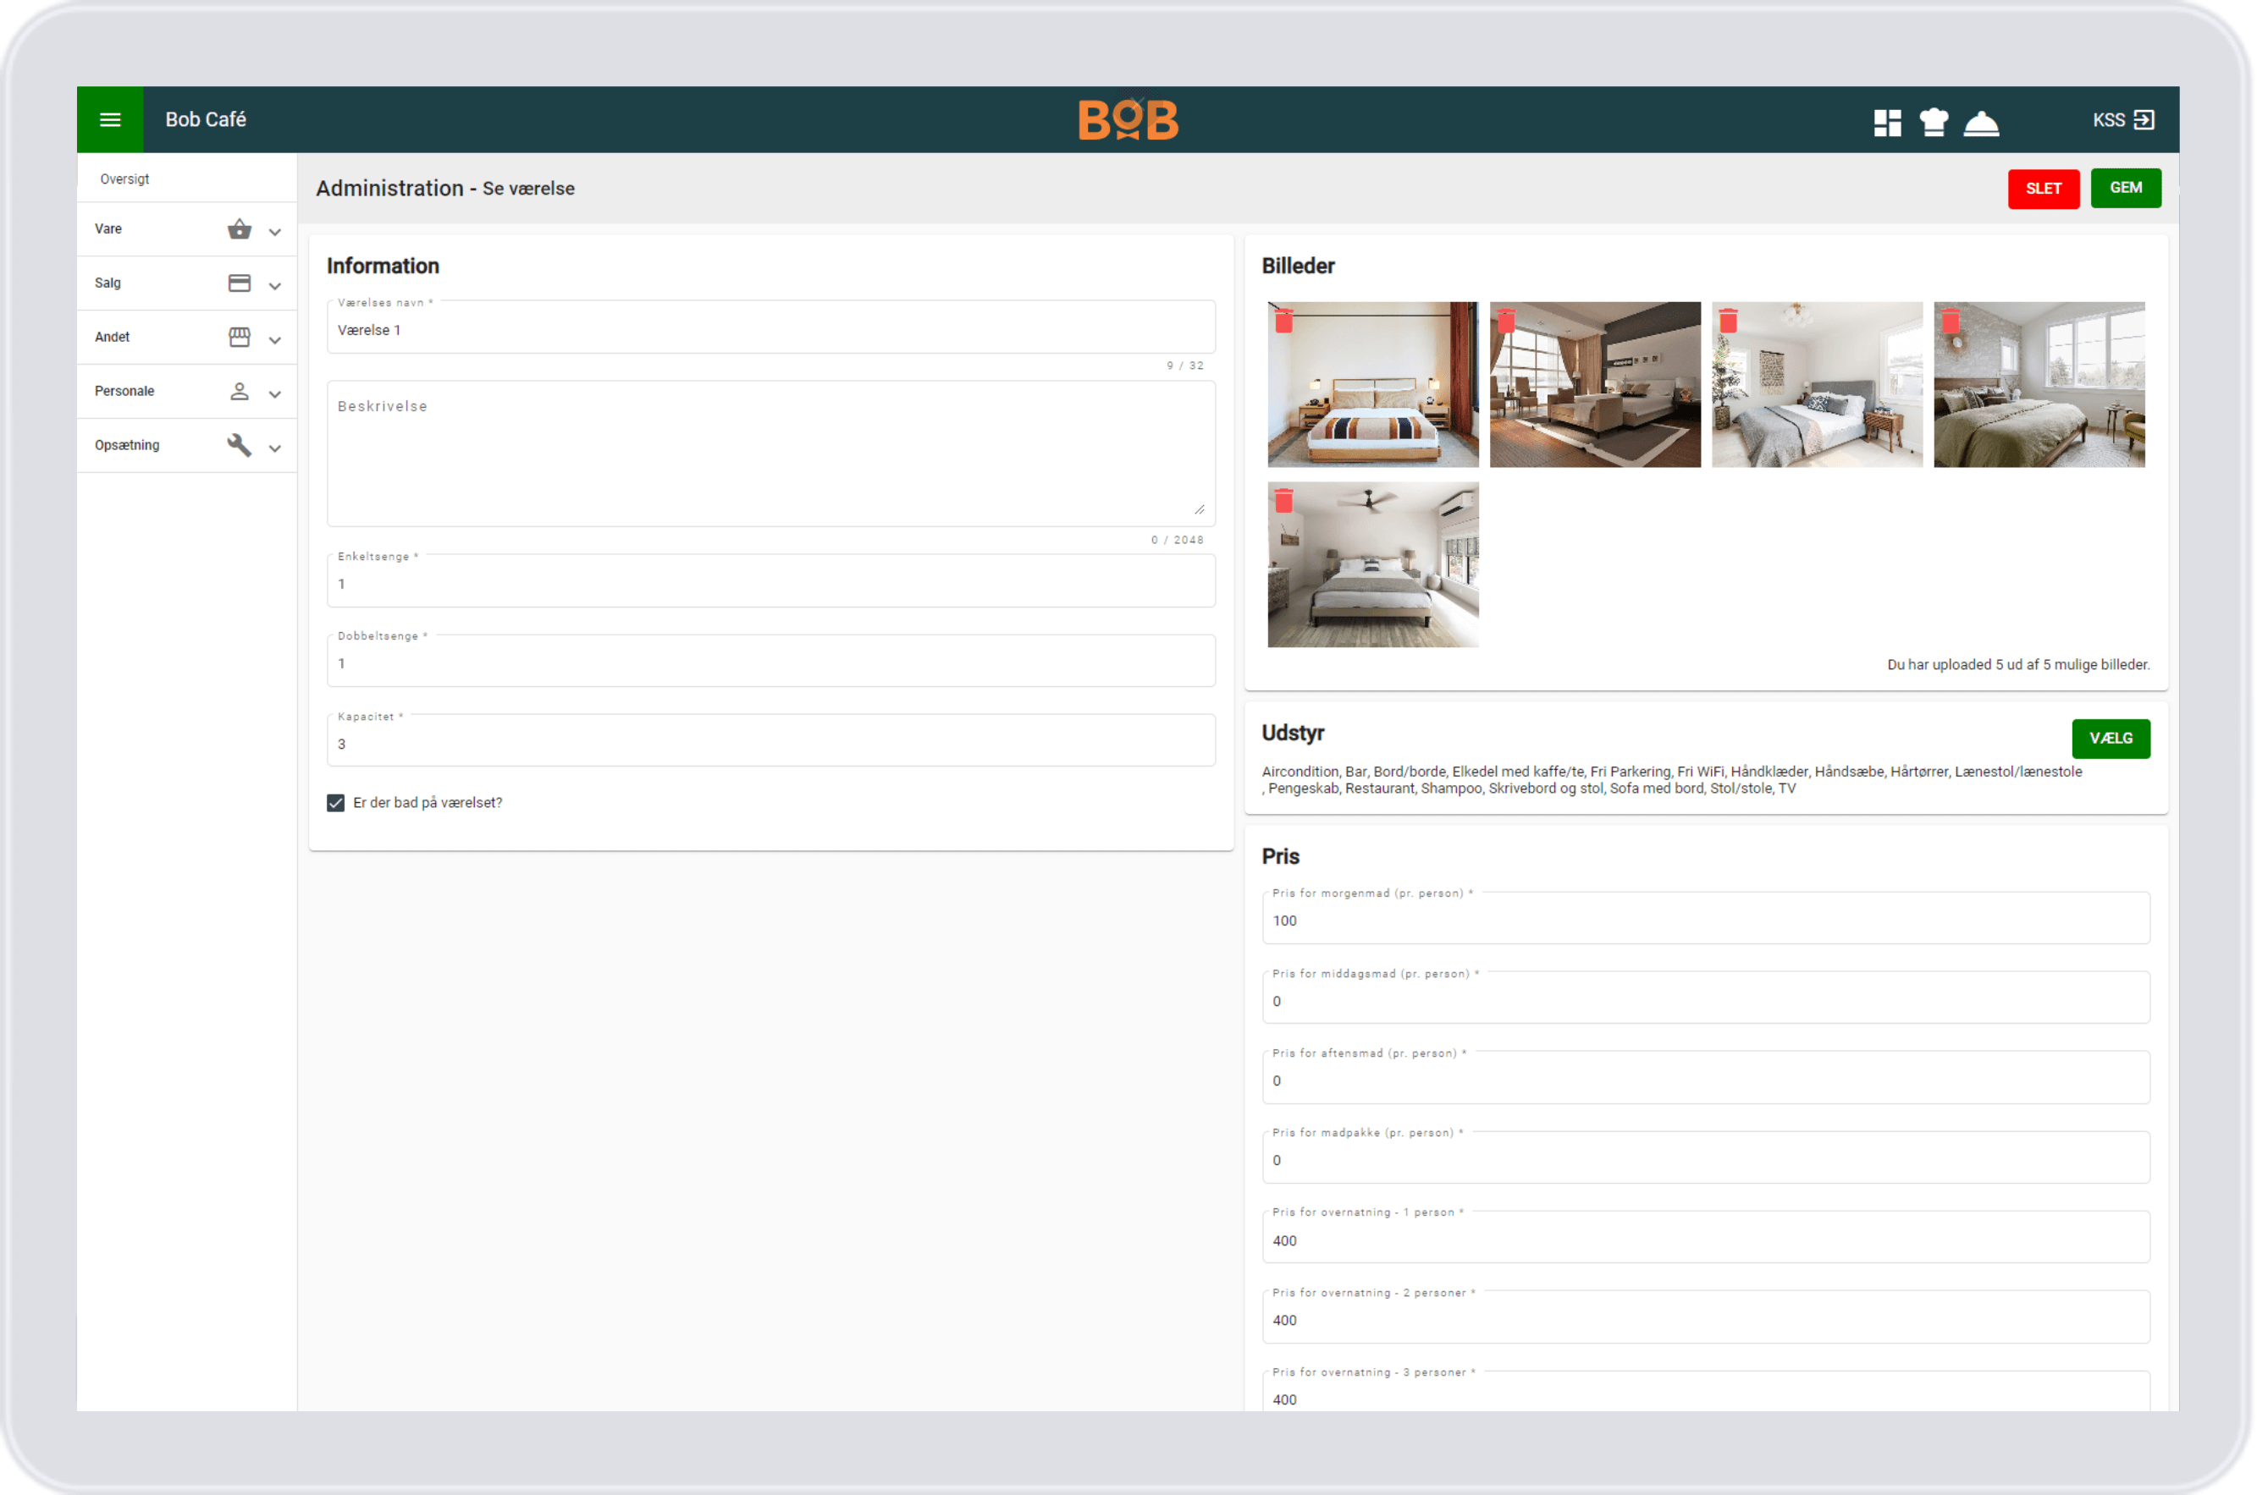Open the dark-wall bedroom thumbnail

pyautogui.click(x=1595, y=385)
